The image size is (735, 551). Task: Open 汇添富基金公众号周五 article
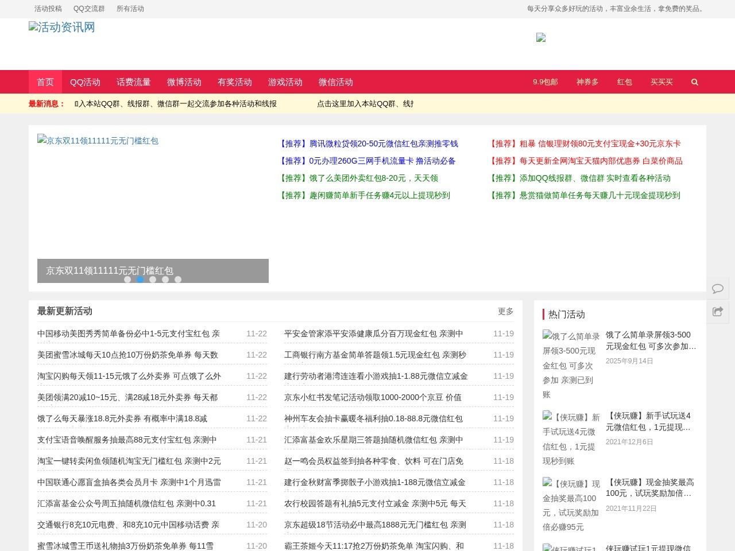click(126, 503)
